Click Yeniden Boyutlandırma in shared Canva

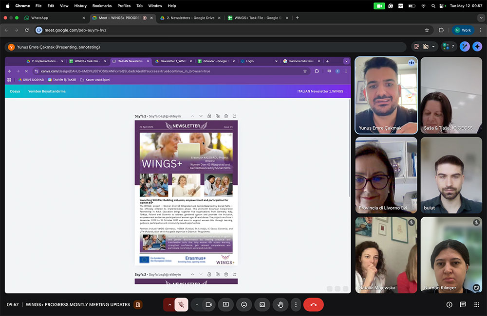coord(47,91)
